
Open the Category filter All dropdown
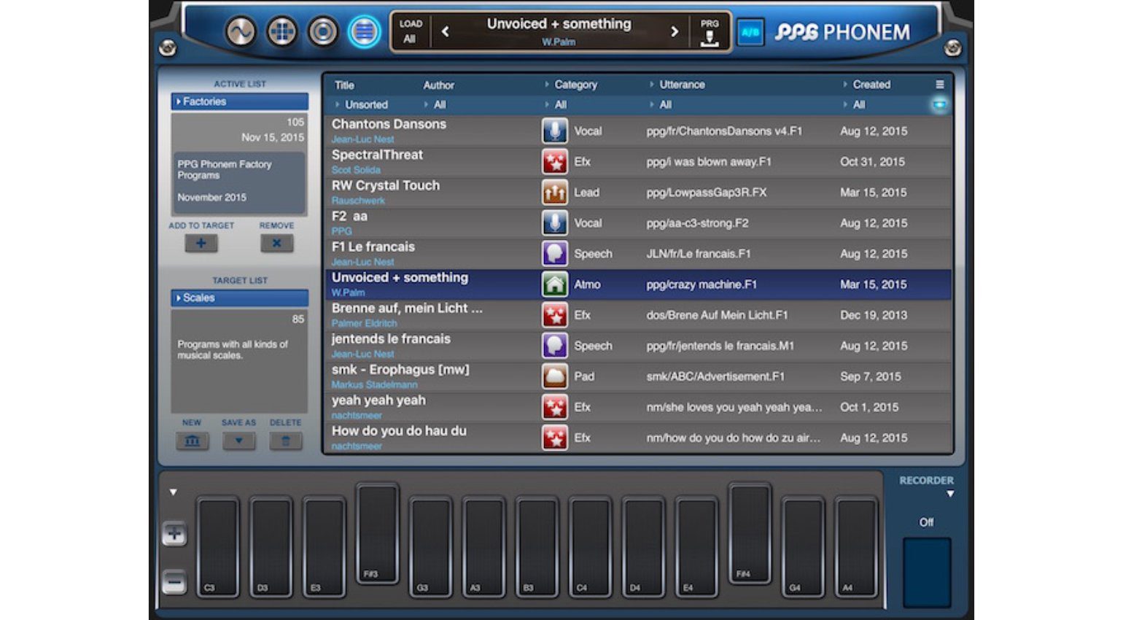pos(560,105)
